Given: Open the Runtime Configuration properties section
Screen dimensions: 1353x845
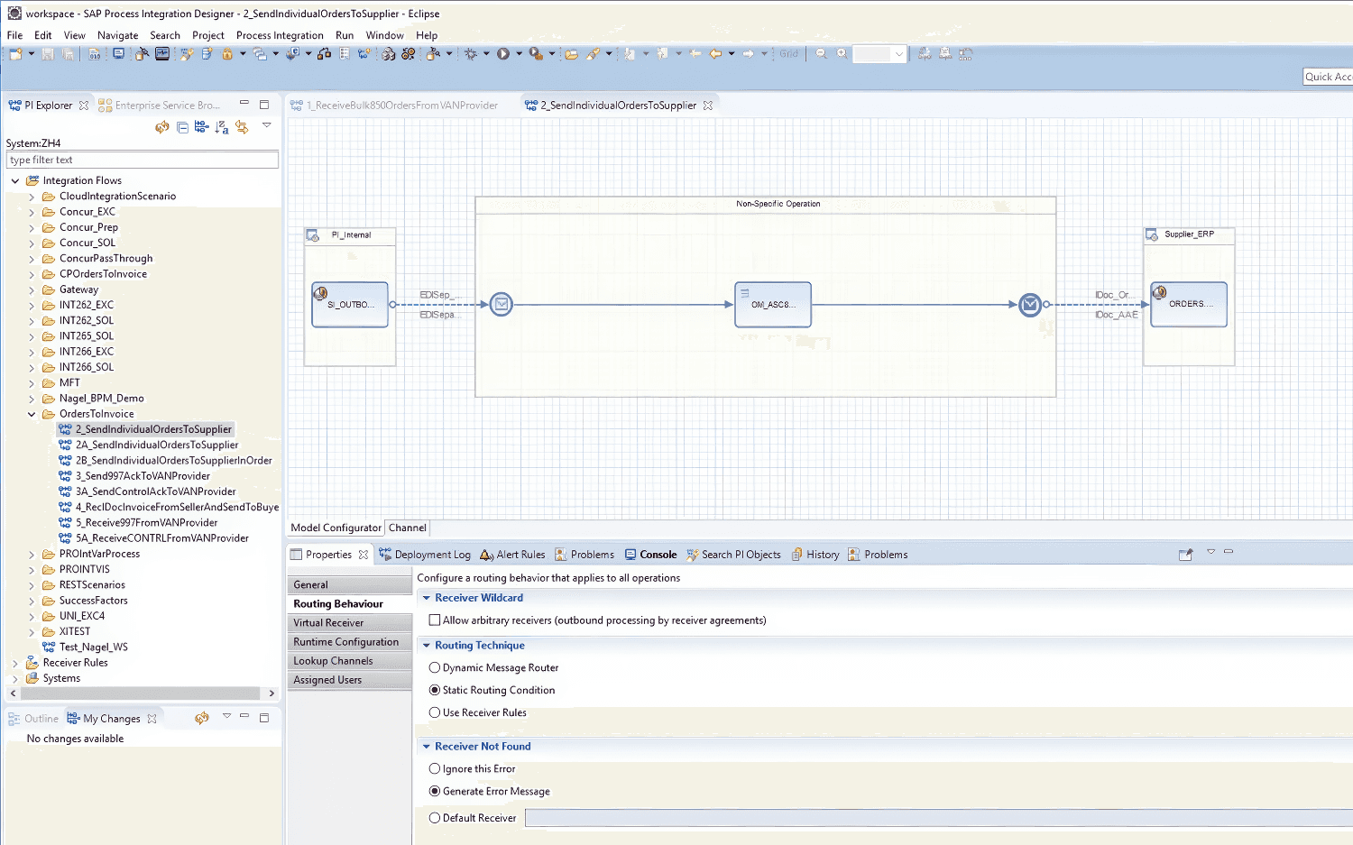Looking at the screenshot, I should [350, 642].
